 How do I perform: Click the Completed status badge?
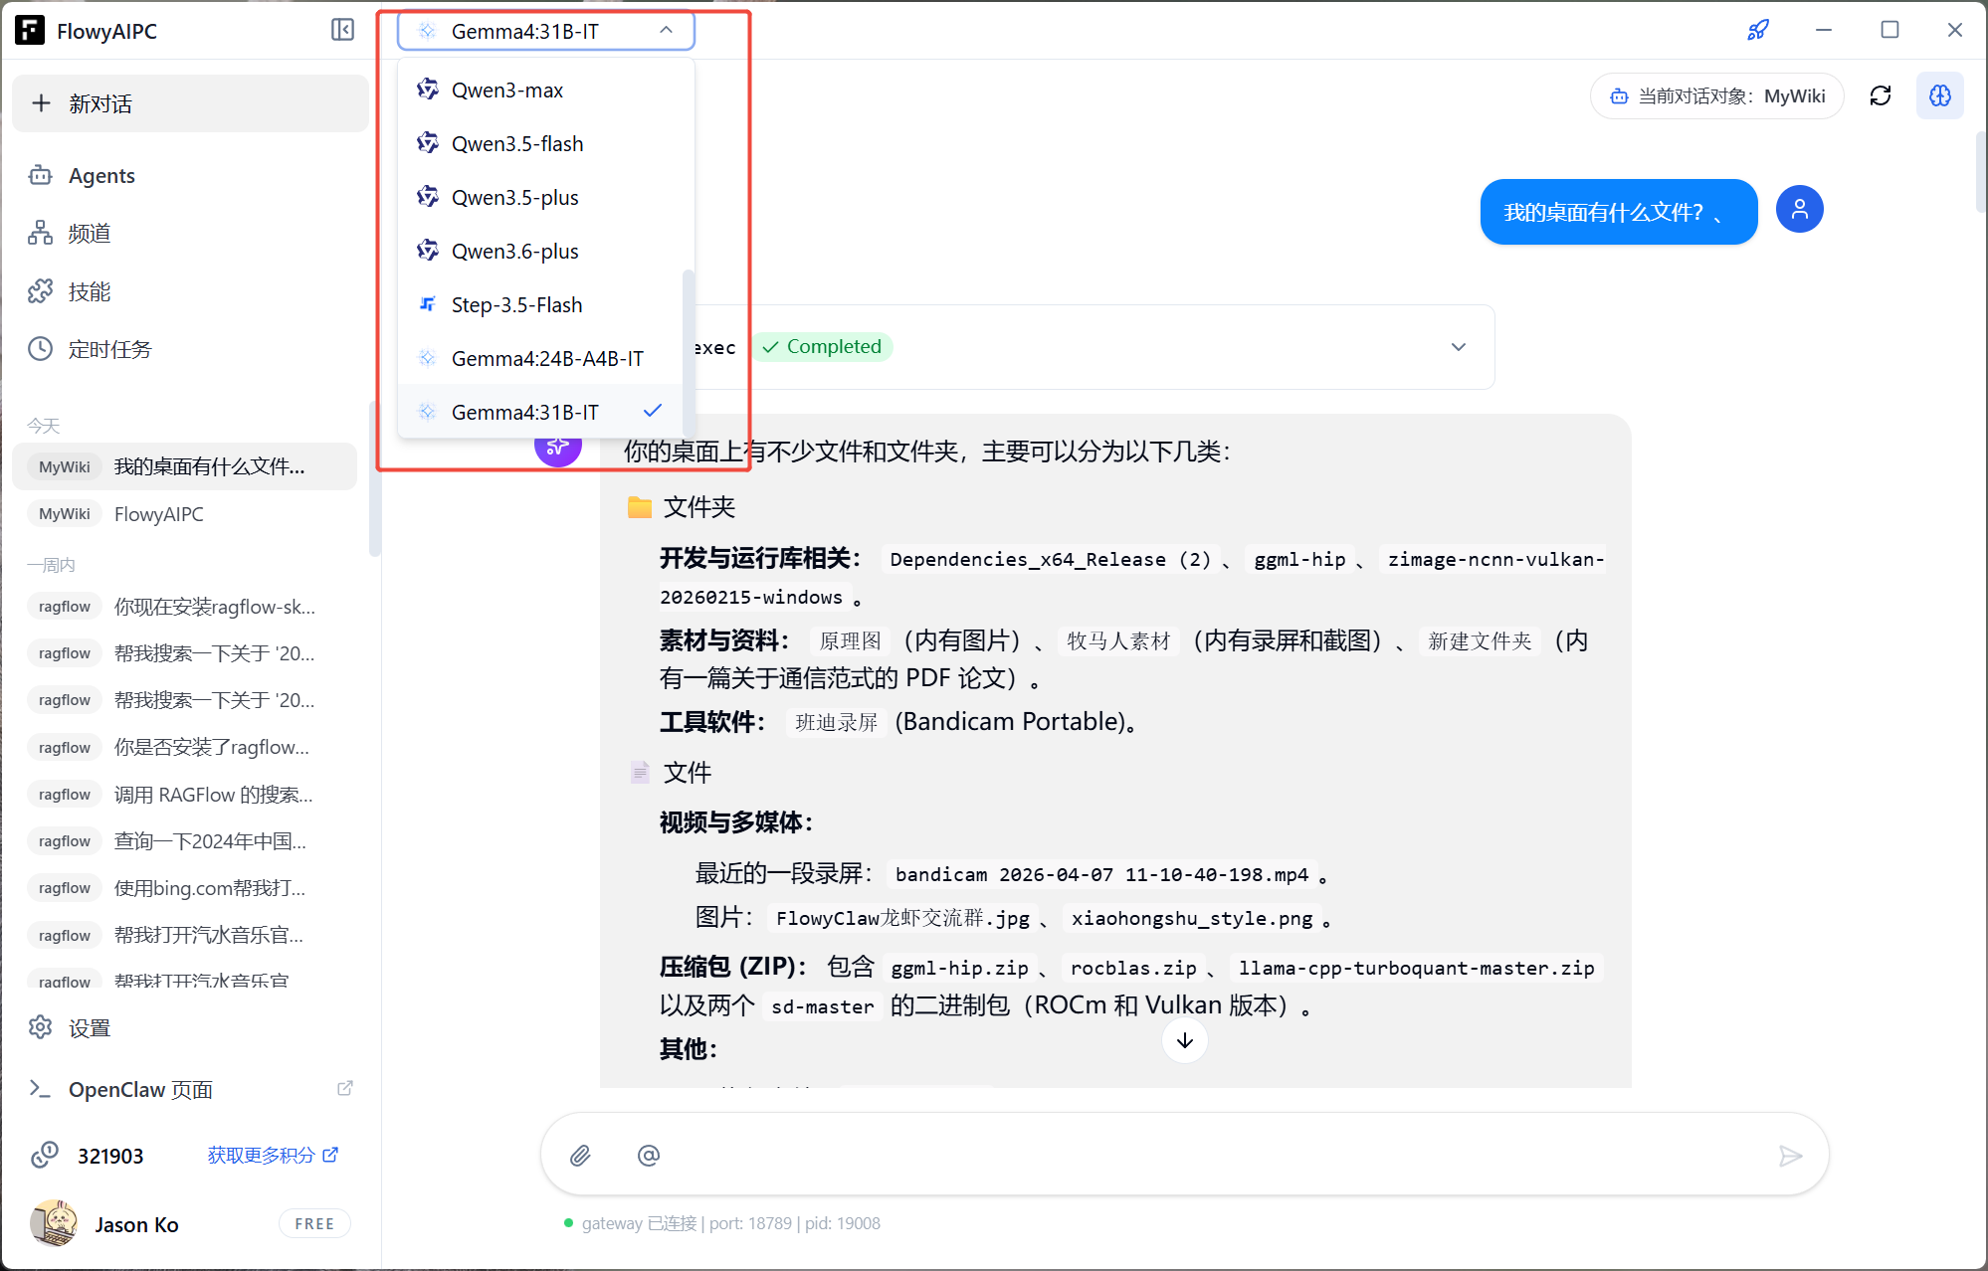[x=822, y=346]
